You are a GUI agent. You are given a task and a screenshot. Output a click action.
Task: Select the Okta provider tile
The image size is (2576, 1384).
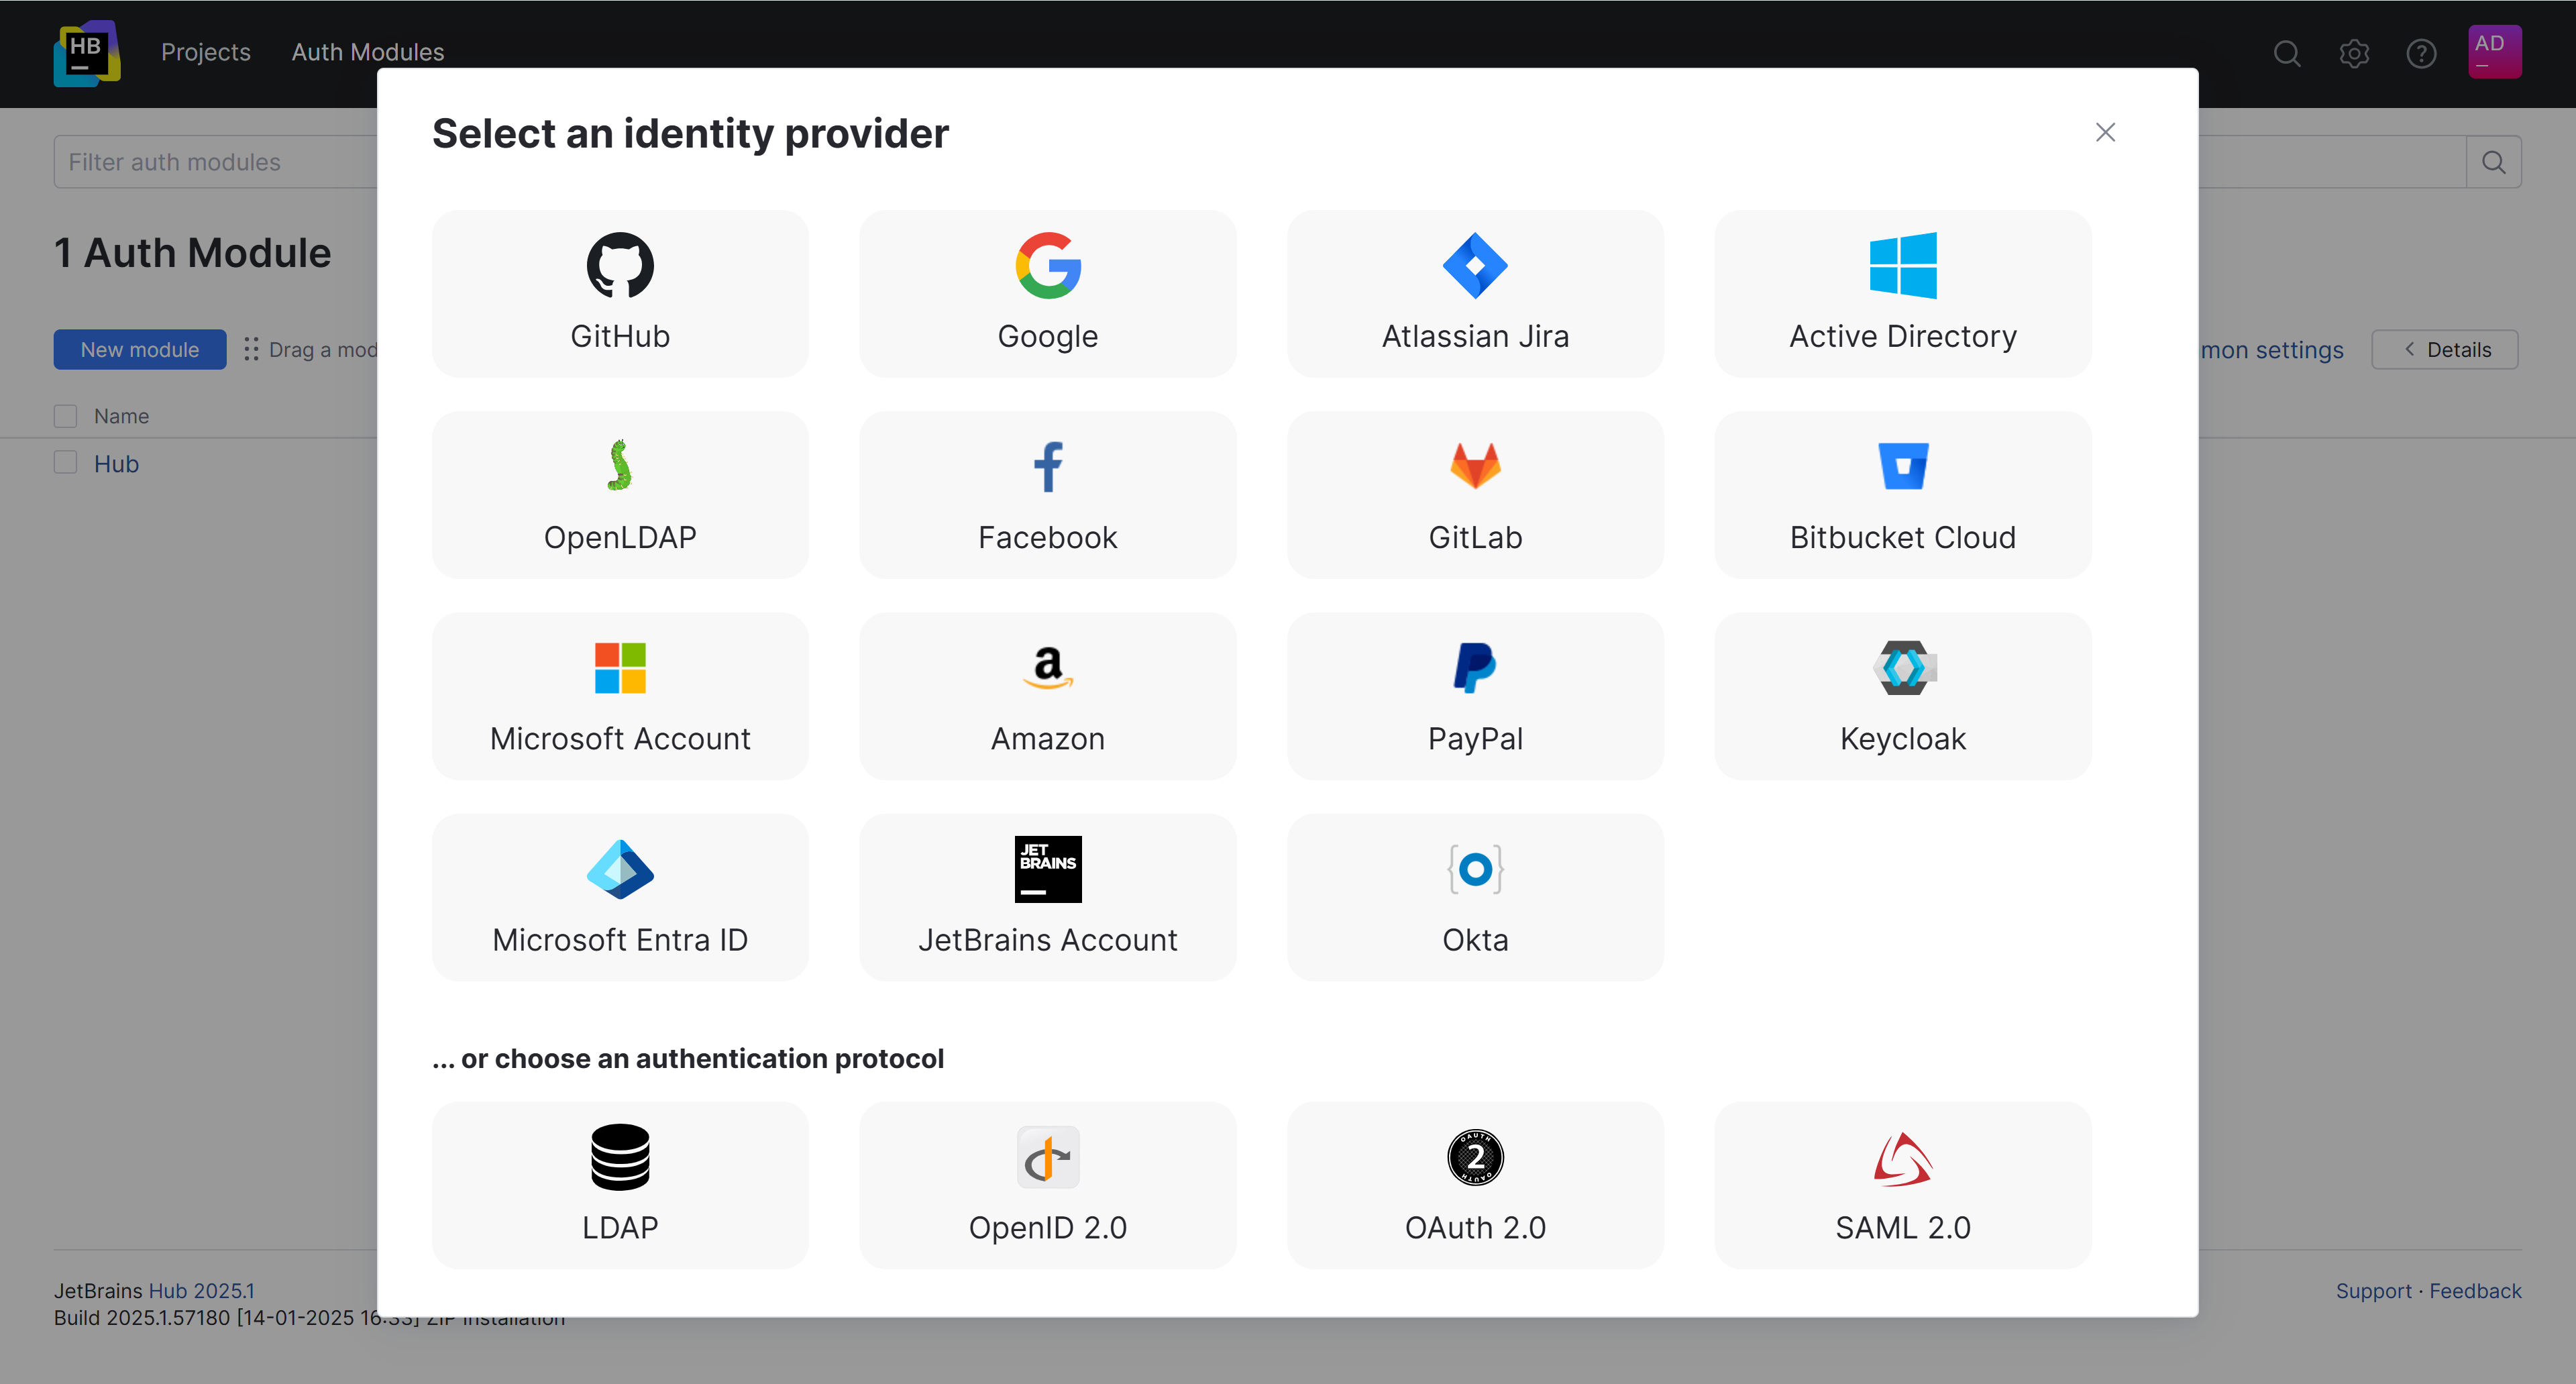coord(1474,897)
